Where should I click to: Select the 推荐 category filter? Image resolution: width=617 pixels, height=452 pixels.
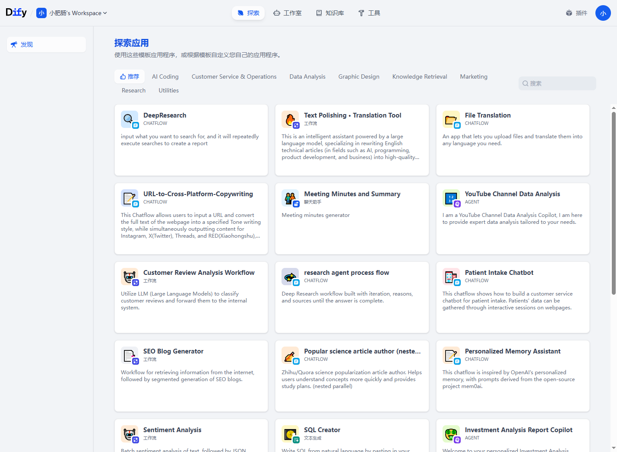click(130, 76)
